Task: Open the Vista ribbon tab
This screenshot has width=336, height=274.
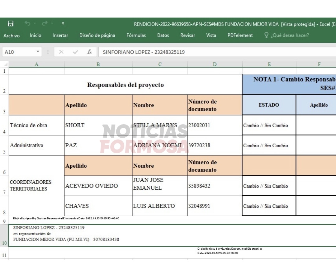Action: (x=211, y=35)
